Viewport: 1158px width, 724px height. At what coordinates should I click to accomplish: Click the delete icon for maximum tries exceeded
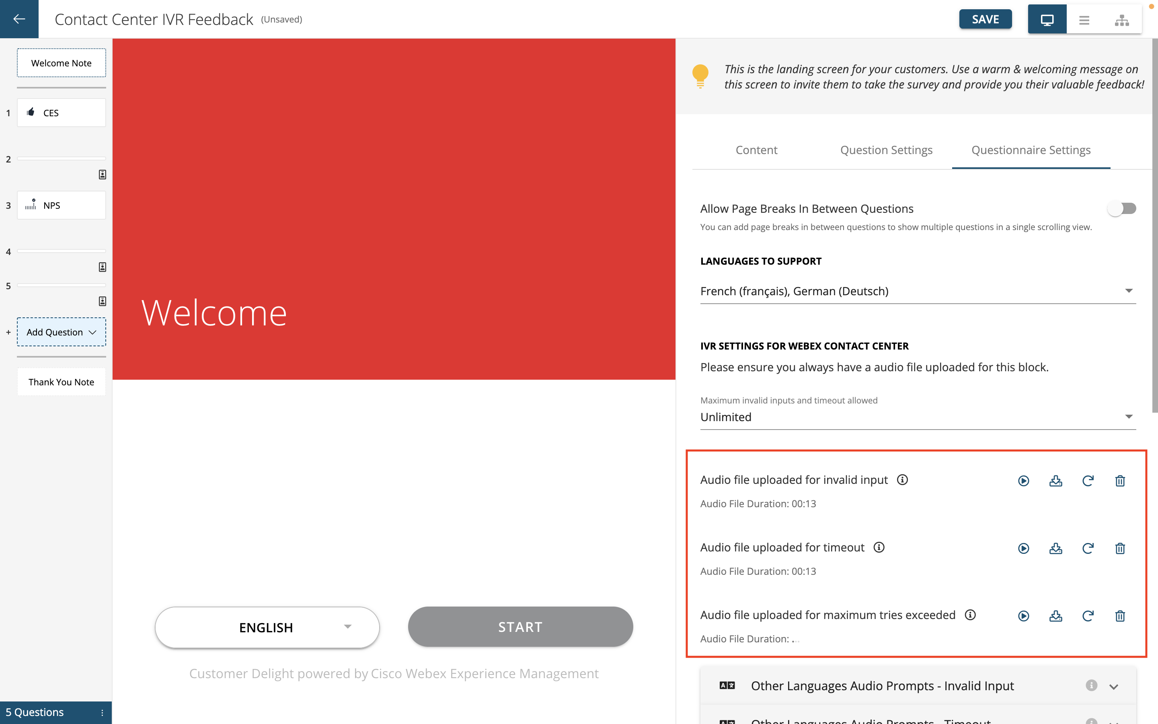coord(1121,615)
